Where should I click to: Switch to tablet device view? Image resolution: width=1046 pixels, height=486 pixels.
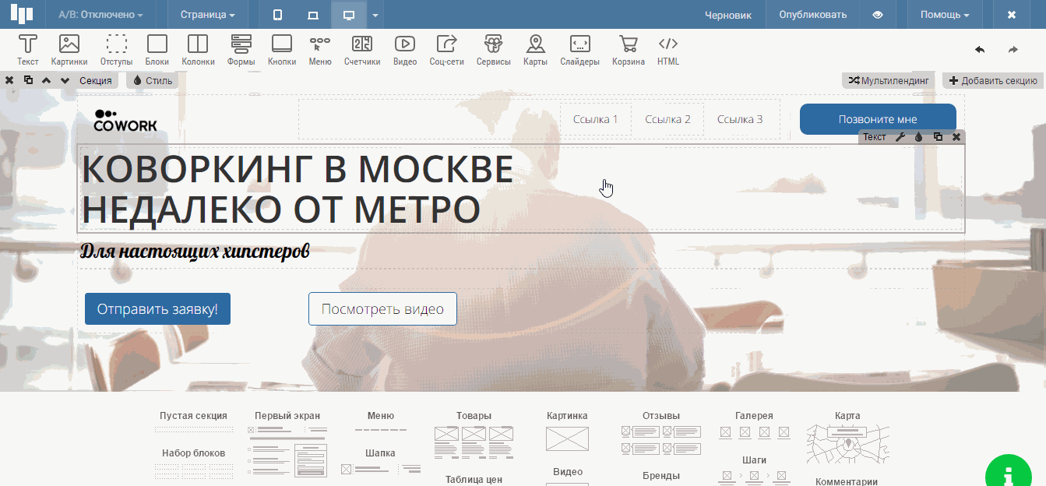pyautogui.click(x=313, y=15)
